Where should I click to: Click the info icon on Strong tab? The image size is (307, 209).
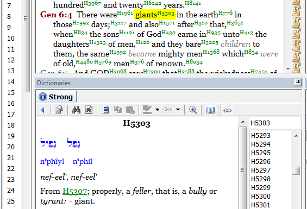(43, 97)
